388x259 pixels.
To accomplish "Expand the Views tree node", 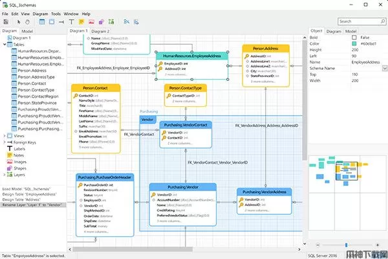I will pos(5,136).
